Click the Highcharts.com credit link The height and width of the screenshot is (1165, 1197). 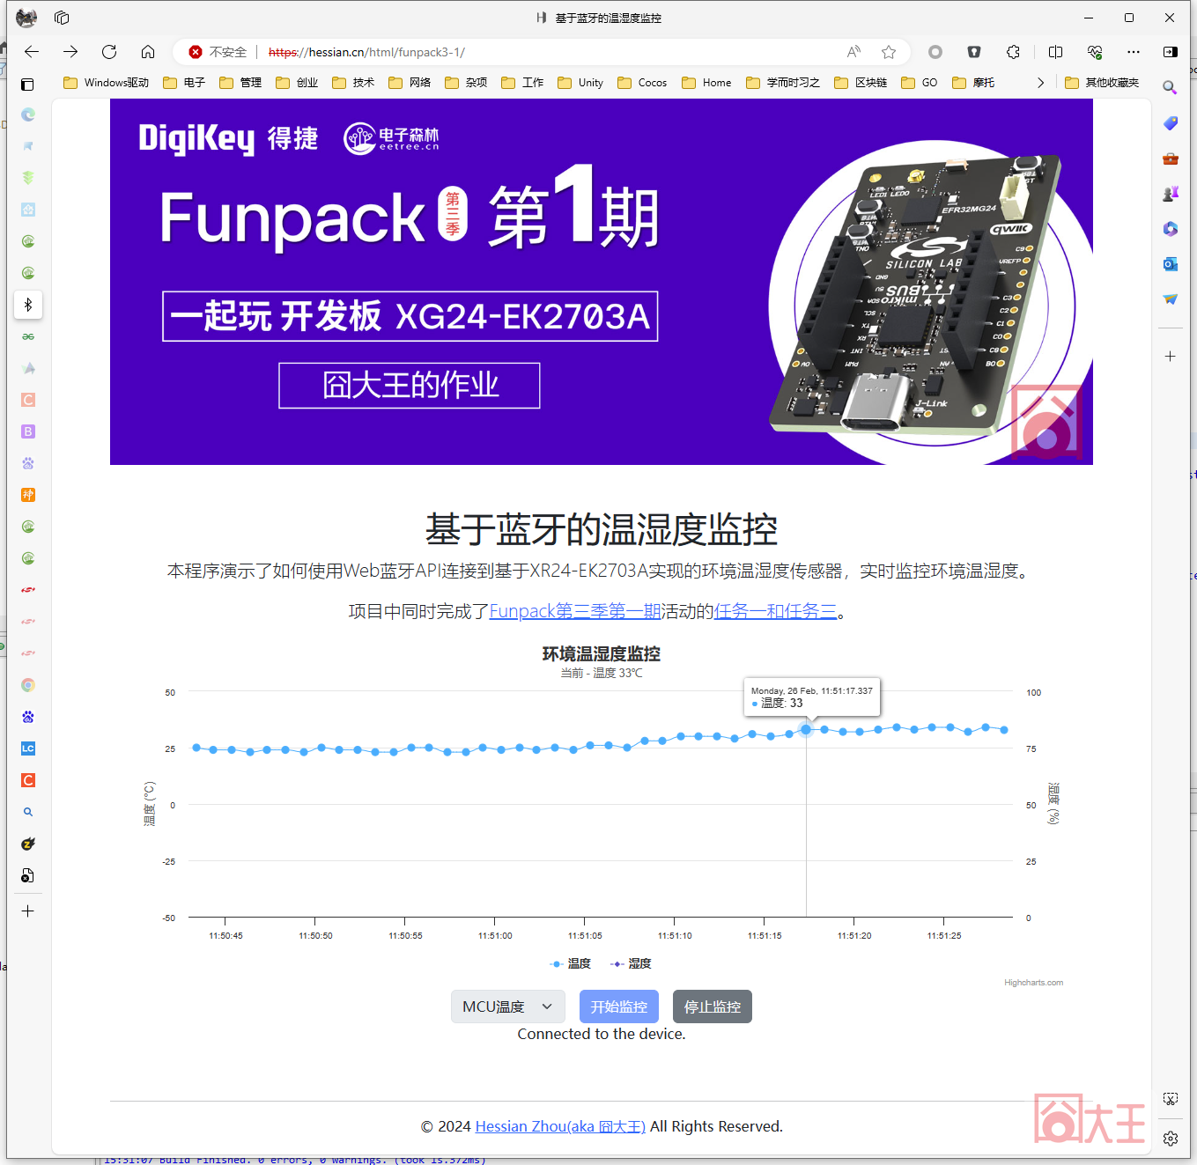click(x=1033, y=983)
